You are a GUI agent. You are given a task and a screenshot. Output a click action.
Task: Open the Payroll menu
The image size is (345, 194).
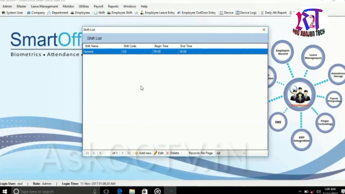98,6
